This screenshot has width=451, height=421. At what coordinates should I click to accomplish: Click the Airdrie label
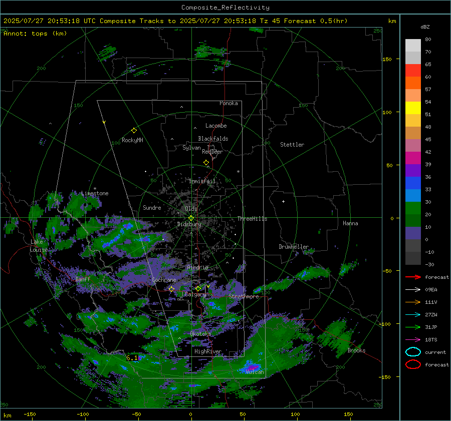[x=197, y=267]
